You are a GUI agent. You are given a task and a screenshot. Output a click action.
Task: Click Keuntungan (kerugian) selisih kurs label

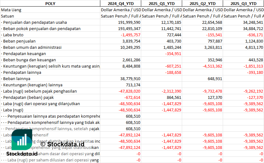pos(51,66)
